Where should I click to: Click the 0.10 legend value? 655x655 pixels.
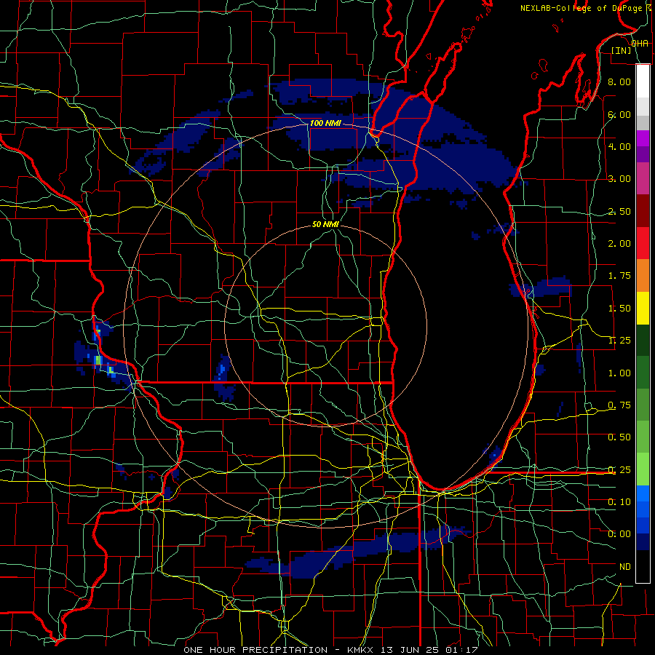click(619, 502)
